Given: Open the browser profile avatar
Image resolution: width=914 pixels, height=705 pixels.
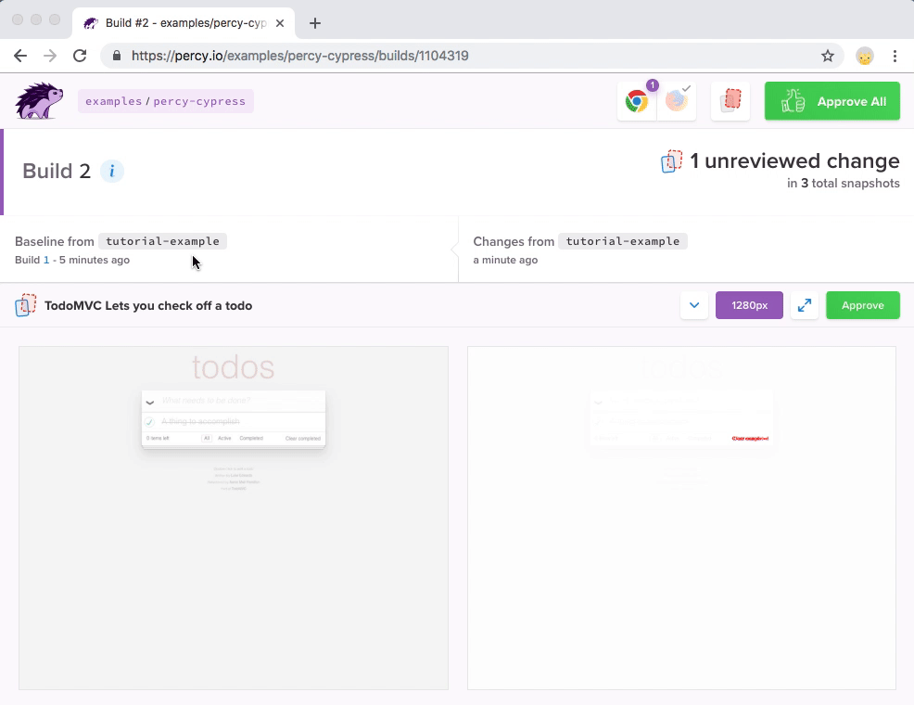Looking at the screenshot, I should [x=865, y=56].
